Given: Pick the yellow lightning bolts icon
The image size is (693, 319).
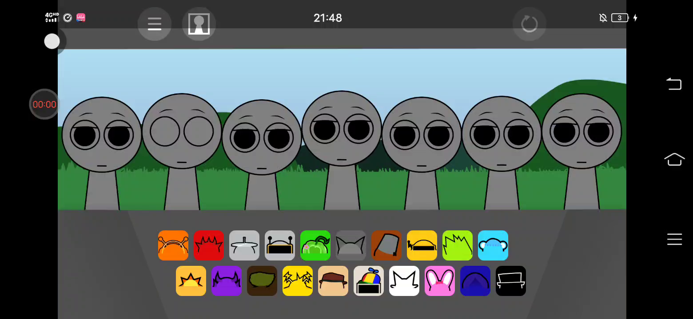Looking at the screenshot, I should point(298,281).
